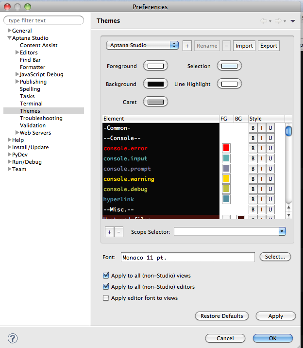This screenshot has width=303, height=348.
Task: Click the plus button to add theme
Action: click(x=187, y=46)
